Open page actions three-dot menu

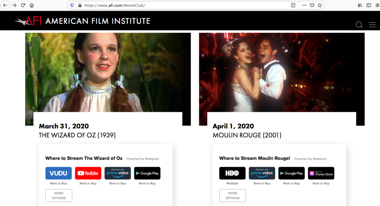pyautogui.click(x=304, y=5)
